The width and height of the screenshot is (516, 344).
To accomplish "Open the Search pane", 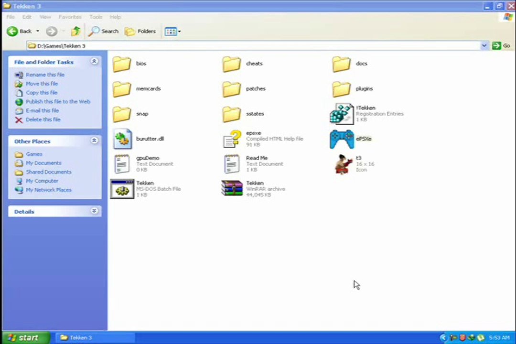I will [103, 31].
